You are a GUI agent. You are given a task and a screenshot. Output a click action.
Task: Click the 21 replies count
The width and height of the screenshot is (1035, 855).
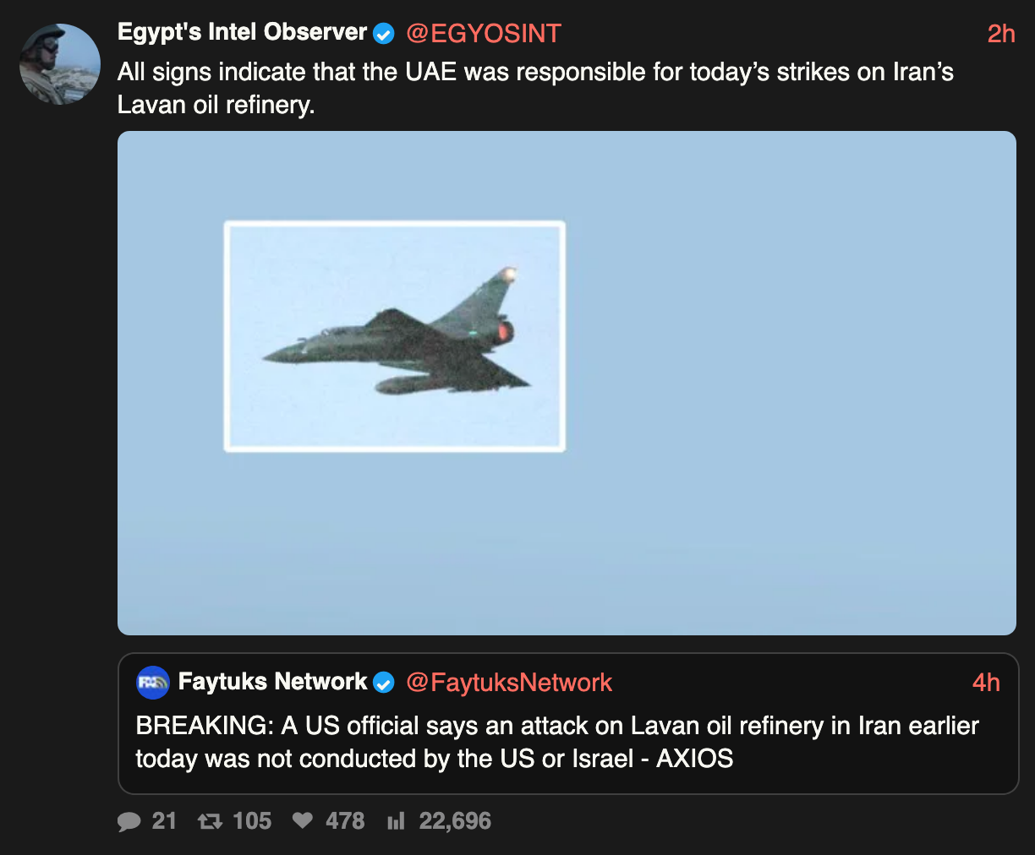pyautogui.click(x=164, y=821)
